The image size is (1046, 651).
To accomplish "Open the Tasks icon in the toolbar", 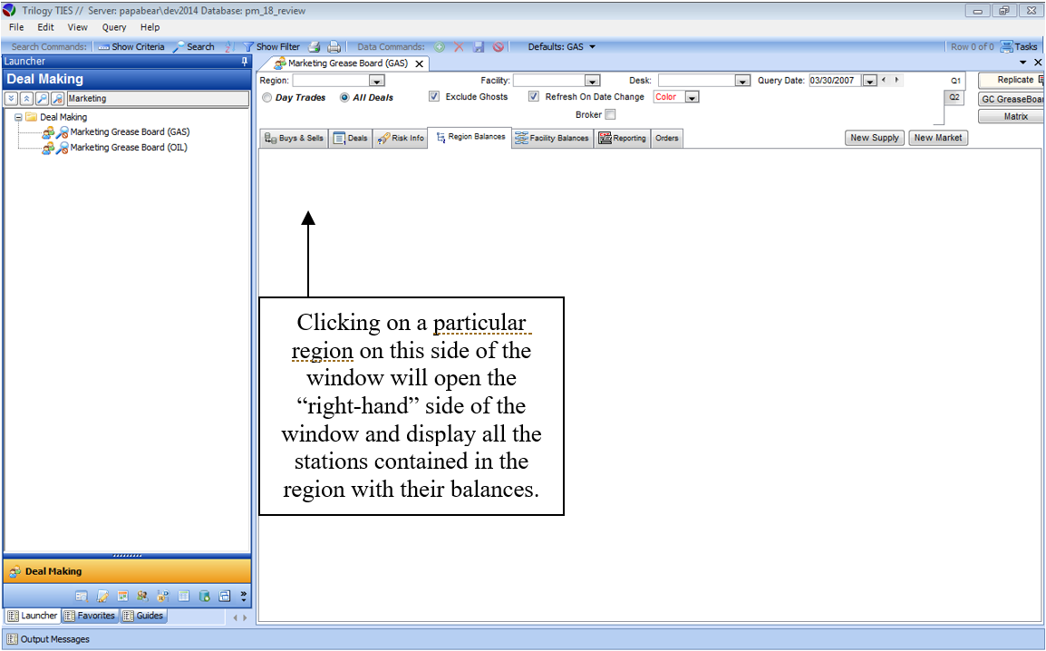I will point(1006,46).
